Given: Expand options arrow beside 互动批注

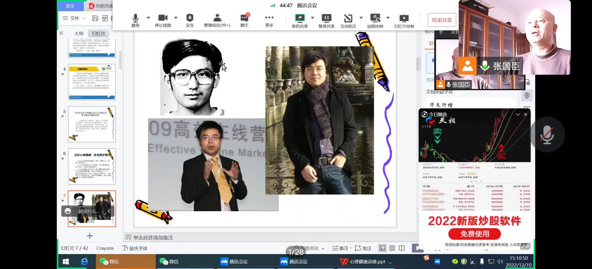Looking at the screenshot, I should point(361,18).
